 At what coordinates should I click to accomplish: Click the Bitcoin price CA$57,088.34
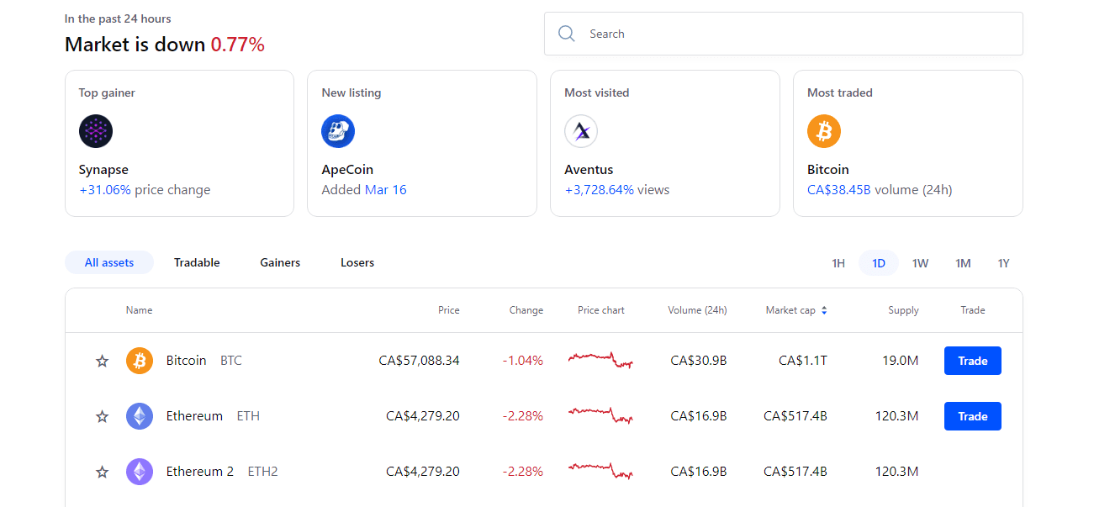click(420, 361)
